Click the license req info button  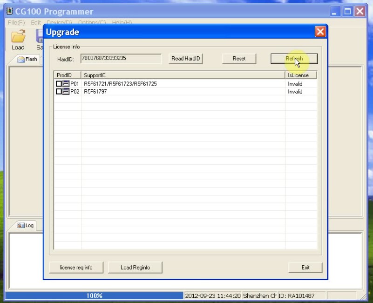click(x=76, y=267)
